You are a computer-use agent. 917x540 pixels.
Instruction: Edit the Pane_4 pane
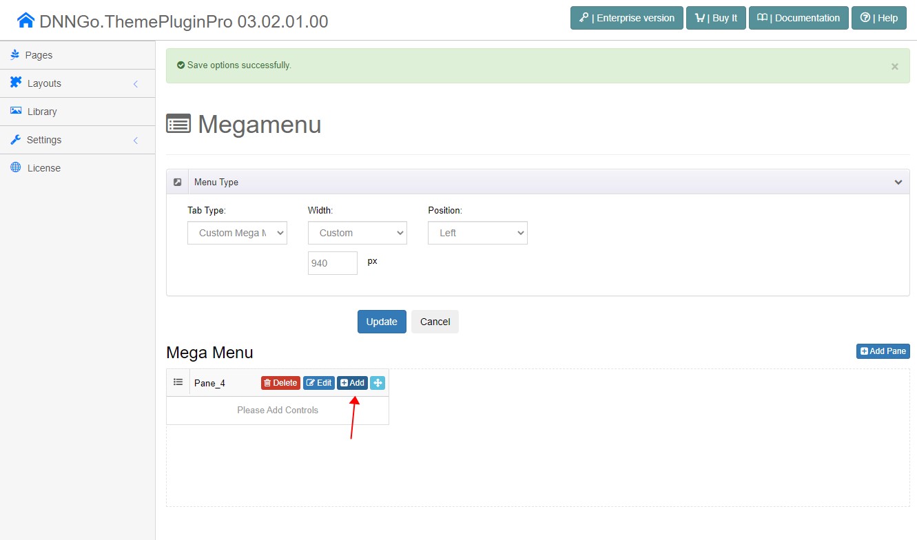click(319, 383)
